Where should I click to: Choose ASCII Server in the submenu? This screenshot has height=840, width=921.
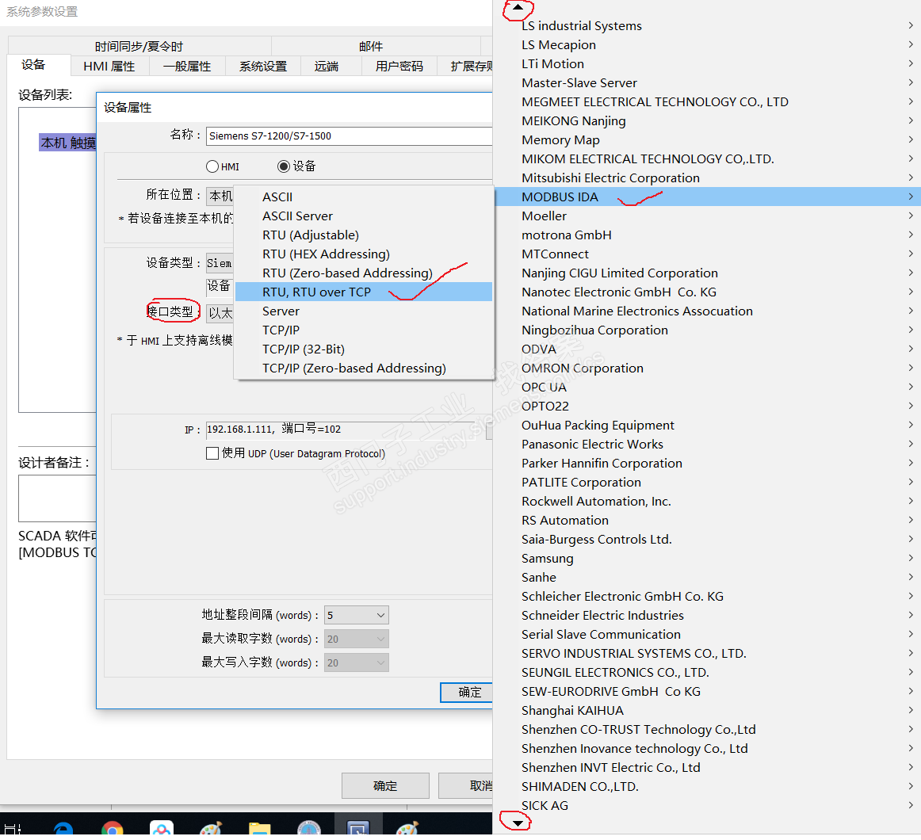pos(364,216)
